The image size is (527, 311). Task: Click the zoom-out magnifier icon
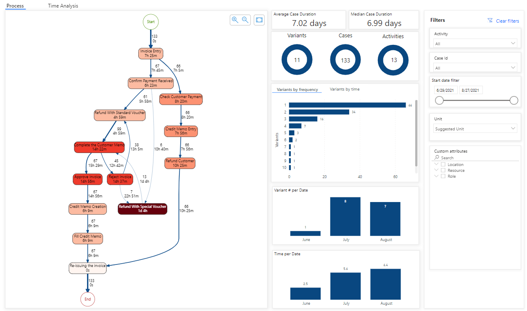(245, 20)
